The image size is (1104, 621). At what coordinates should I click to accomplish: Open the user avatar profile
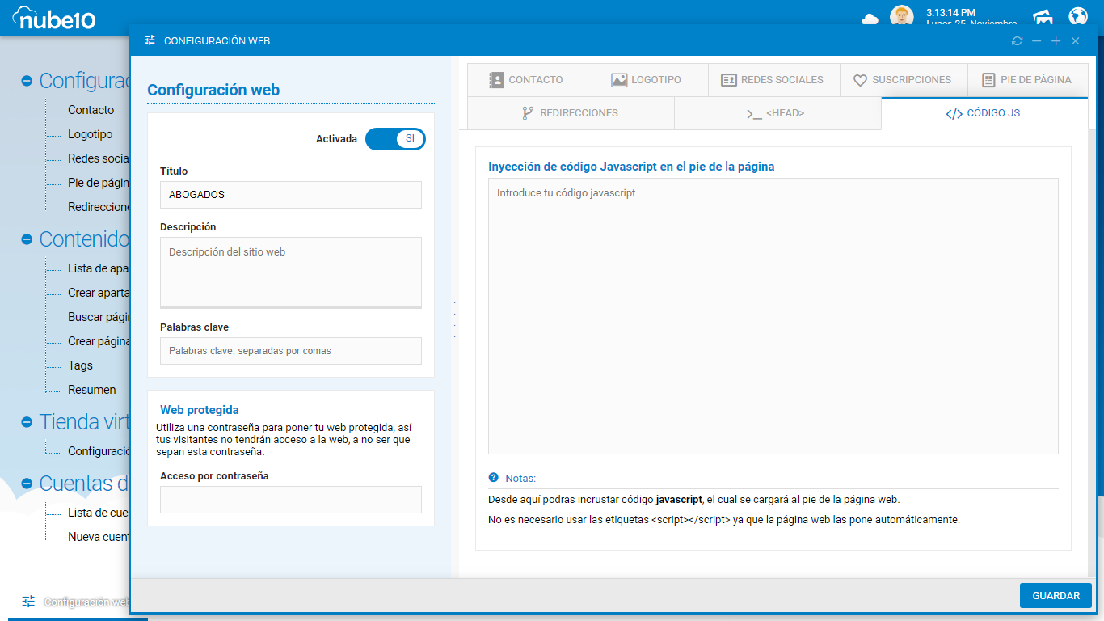[x=901, y=16]
